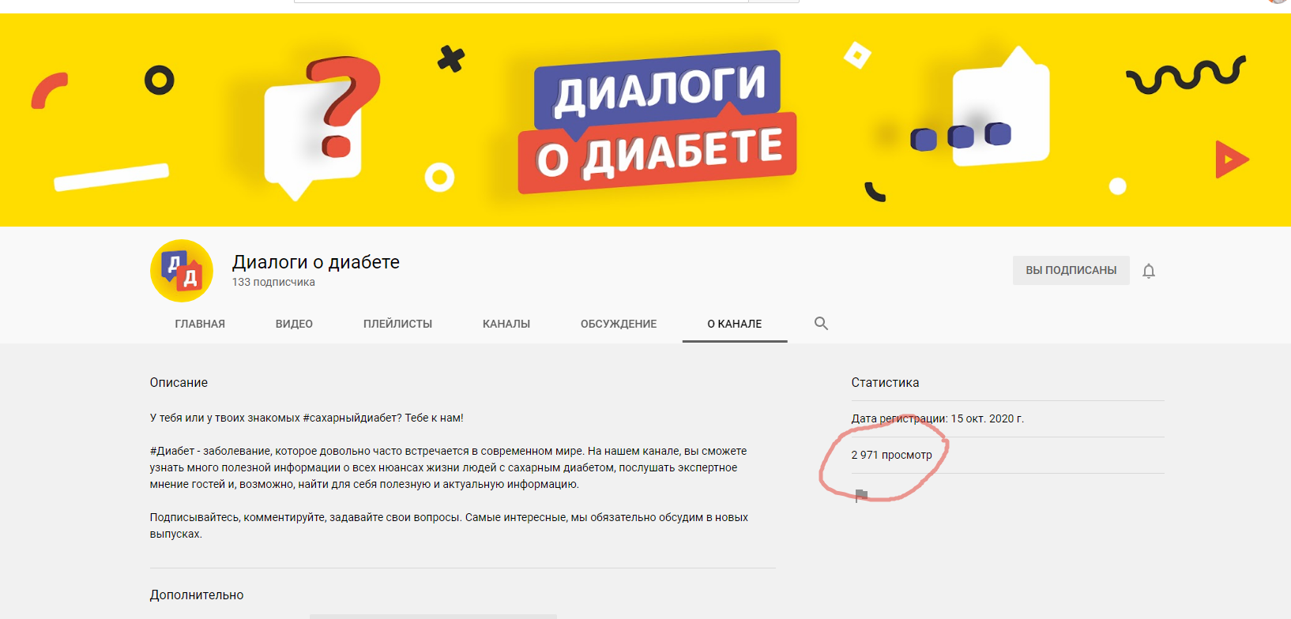Viewport: 1291px width, 619px height.
Task: Open the Плейлисты tab
Action: [397, 324]
